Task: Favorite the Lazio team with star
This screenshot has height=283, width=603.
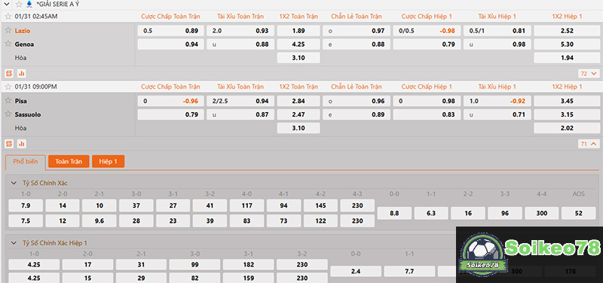Action: (8, 30)
